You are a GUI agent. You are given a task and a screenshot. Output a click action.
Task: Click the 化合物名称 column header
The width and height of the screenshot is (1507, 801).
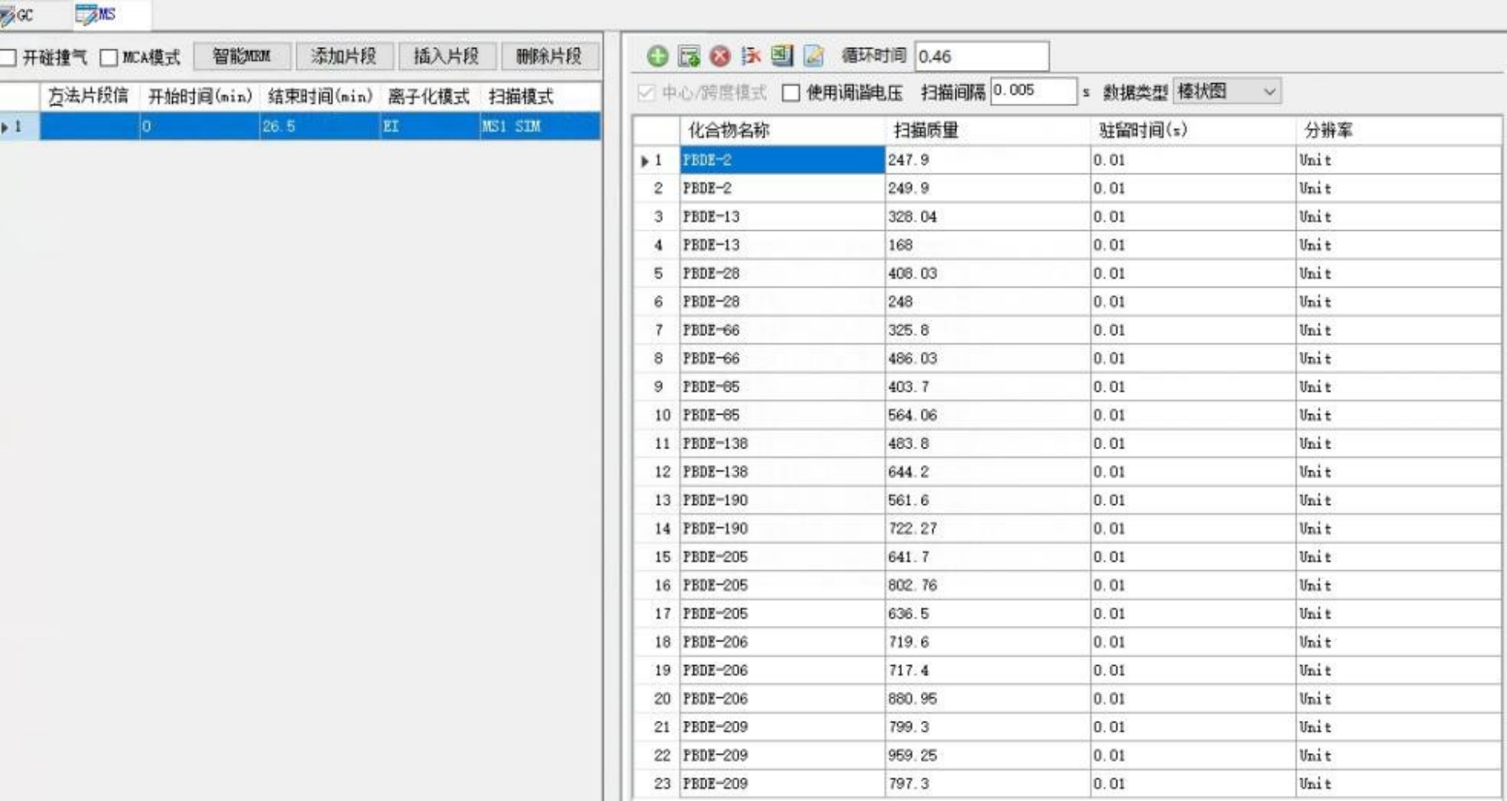(782, 130)
